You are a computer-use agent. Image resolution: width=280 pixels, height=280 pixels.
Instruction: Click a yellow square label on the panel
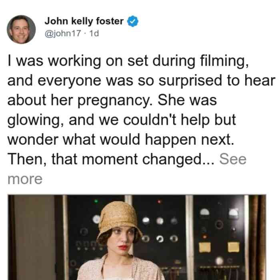pyautogui.click(x=205, y=247)
